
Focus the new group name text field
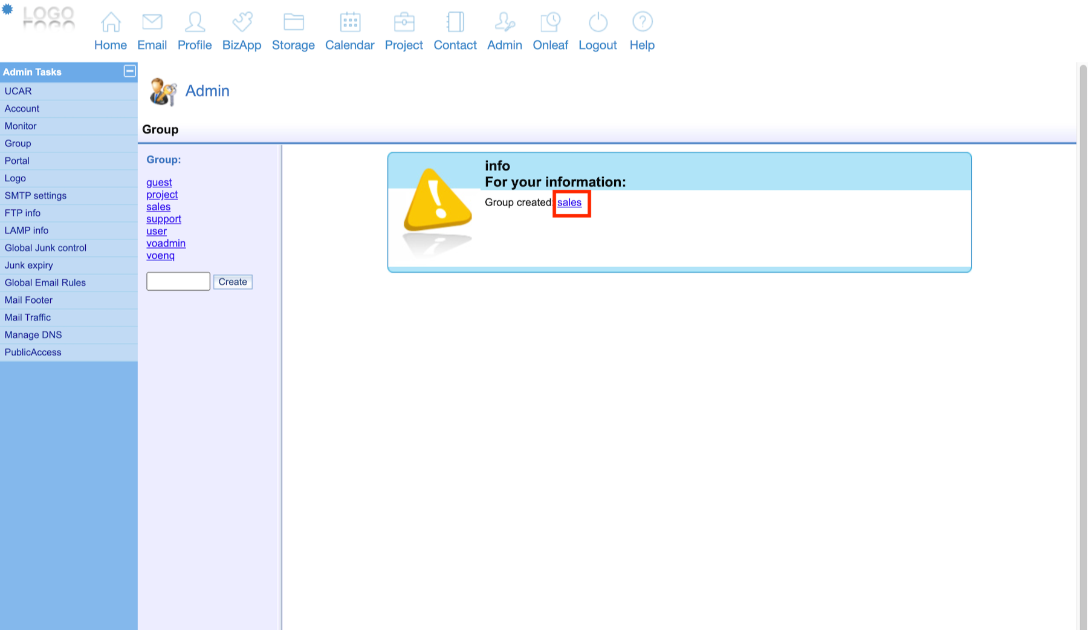tap(178, 282)
